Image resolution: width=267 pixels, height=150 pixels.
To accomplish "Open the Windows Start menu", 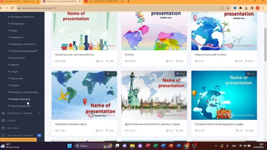I will [x=70, y=146].
